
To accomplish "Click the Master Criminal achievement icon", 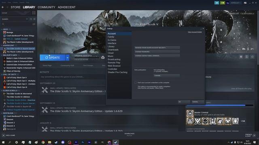I will (x=190, y=114).
